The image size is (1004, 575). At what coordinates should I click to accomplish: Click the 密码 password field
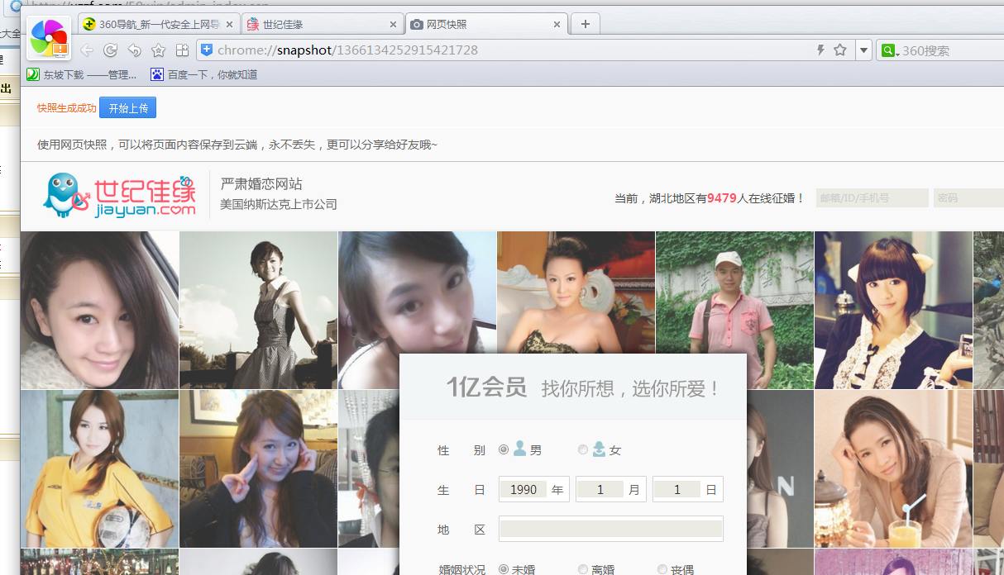click(x=968, y=198)
